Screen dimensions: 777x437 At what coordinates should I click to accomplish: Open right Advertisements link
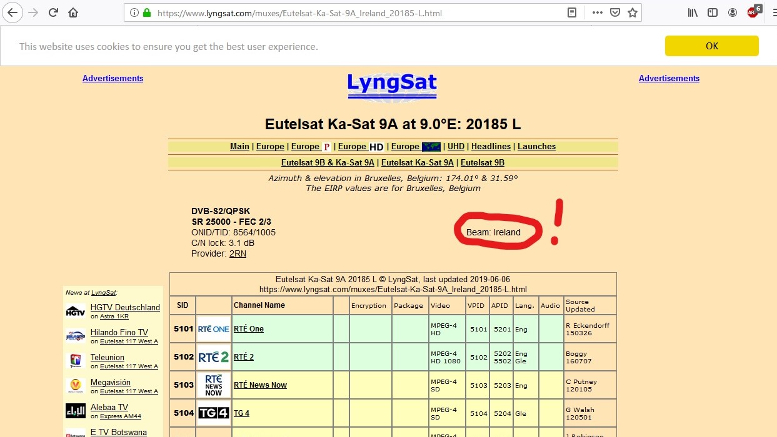coord(669,78)
